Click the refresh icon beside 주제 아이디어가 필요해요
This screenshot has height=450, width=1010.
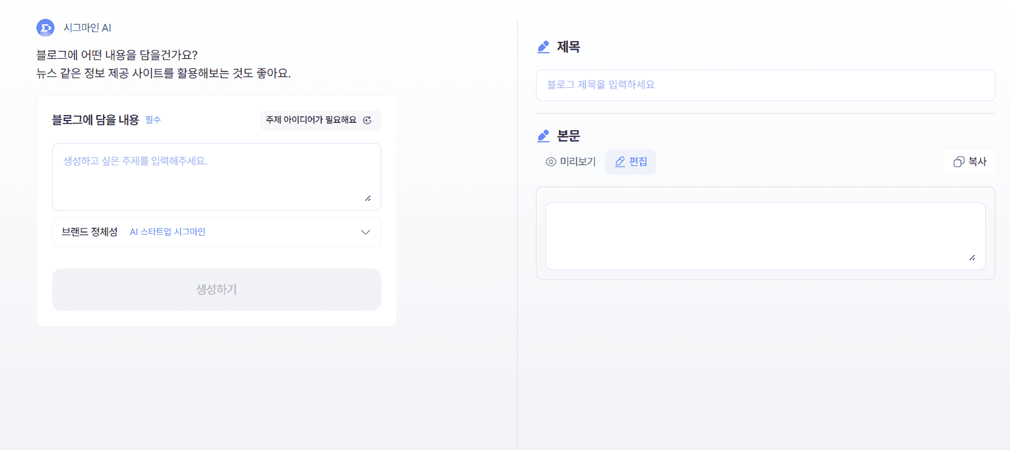coord(368,120)
